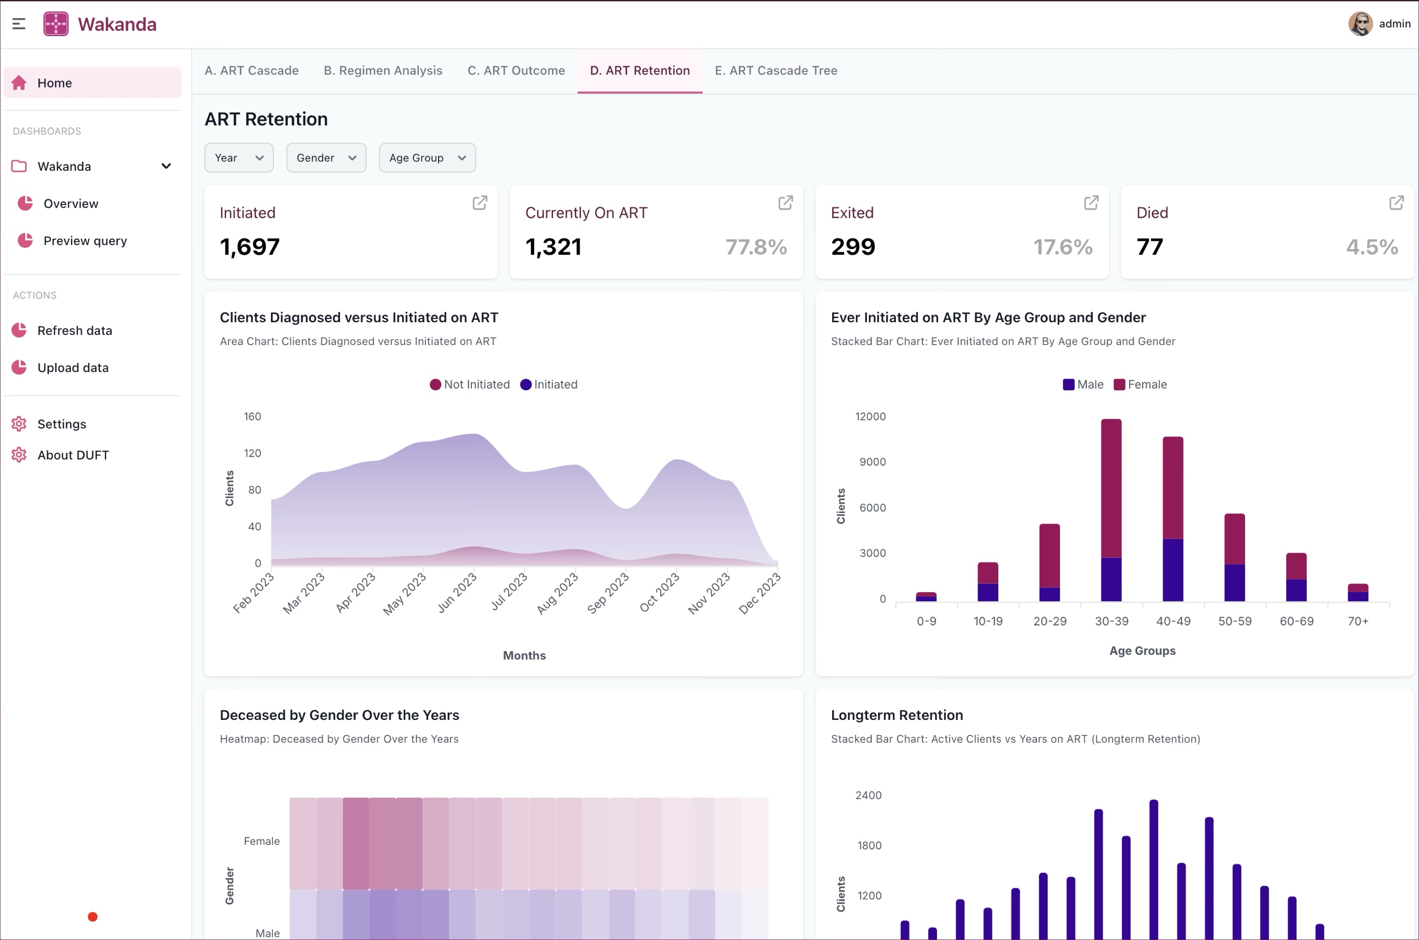Switch to the B. Regimen Analysis tab
The height and width of the screenshot is (940, 1419).
[x=383, y=71]
